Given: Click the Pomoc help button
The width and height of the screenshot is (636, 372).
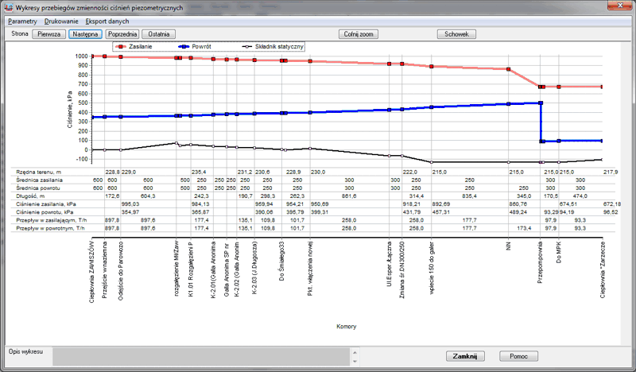Looking at the screenshot, I should point(519,356).
